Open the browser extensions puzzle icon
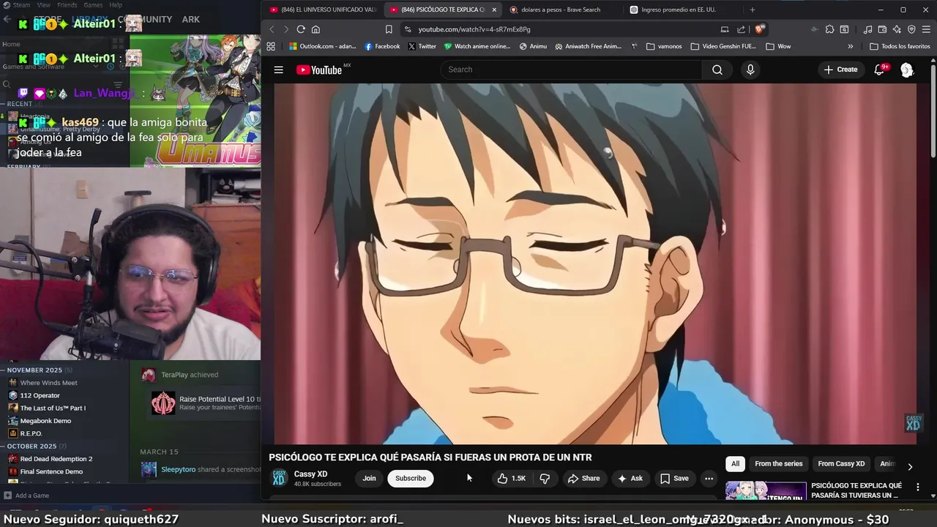 [829, 29]
